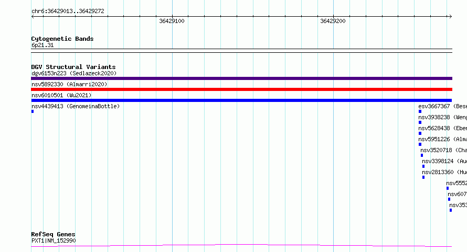Click blue marker under nsv5951226
The width and height of the screenshot is (467, 252).
420,144
